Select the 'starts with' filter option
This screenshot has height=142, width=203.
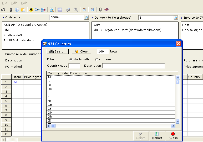[71, 60]
